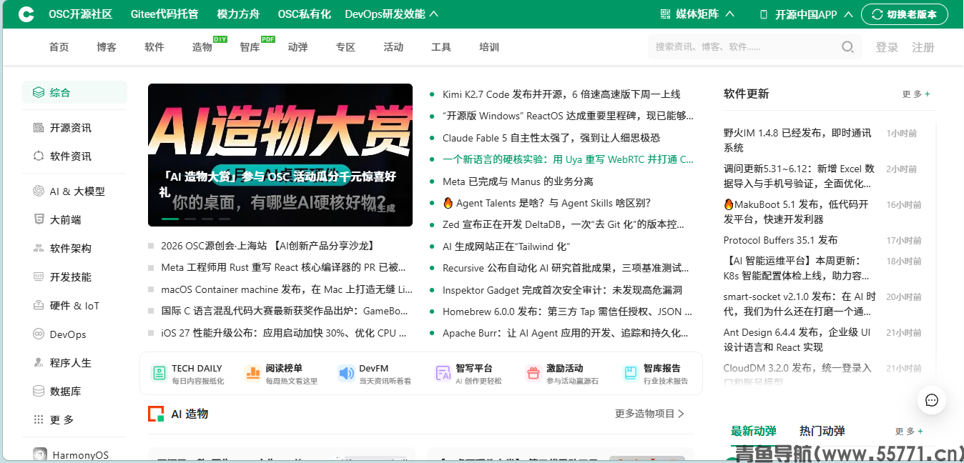The width and height of the screenshot is (964, 463).
Task: Click the 数据库 sidebar icon
Action: click(x=39, y=392)
